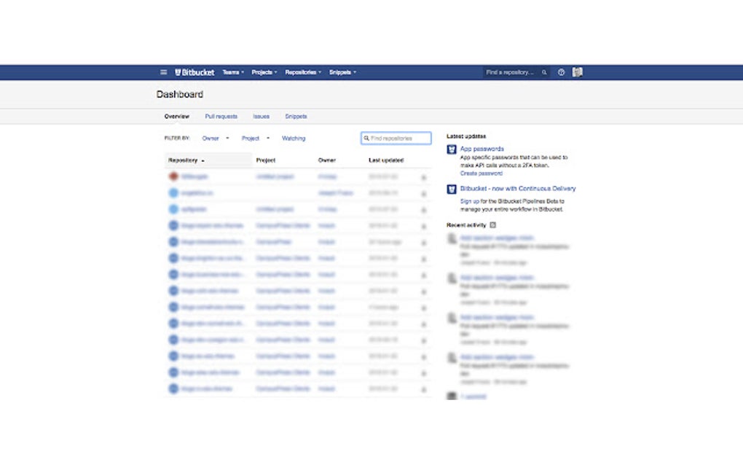
Task: Switch to the Issues tab
Action: pos(261,116)
